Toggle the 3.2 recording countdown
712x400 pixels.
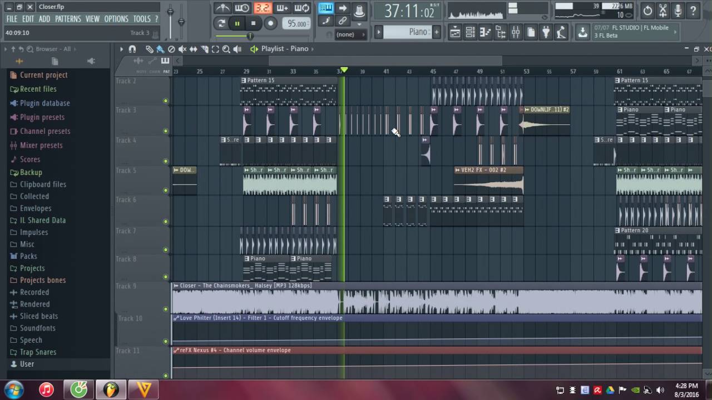[x=263, y=8]
